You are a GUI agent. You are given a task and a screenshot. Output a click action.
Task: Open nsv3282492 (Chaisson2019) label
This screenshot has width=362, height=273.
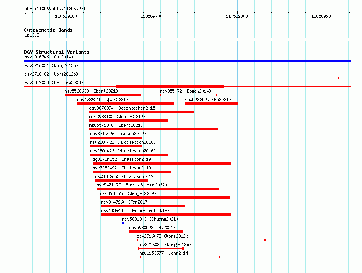coord(123,168)
